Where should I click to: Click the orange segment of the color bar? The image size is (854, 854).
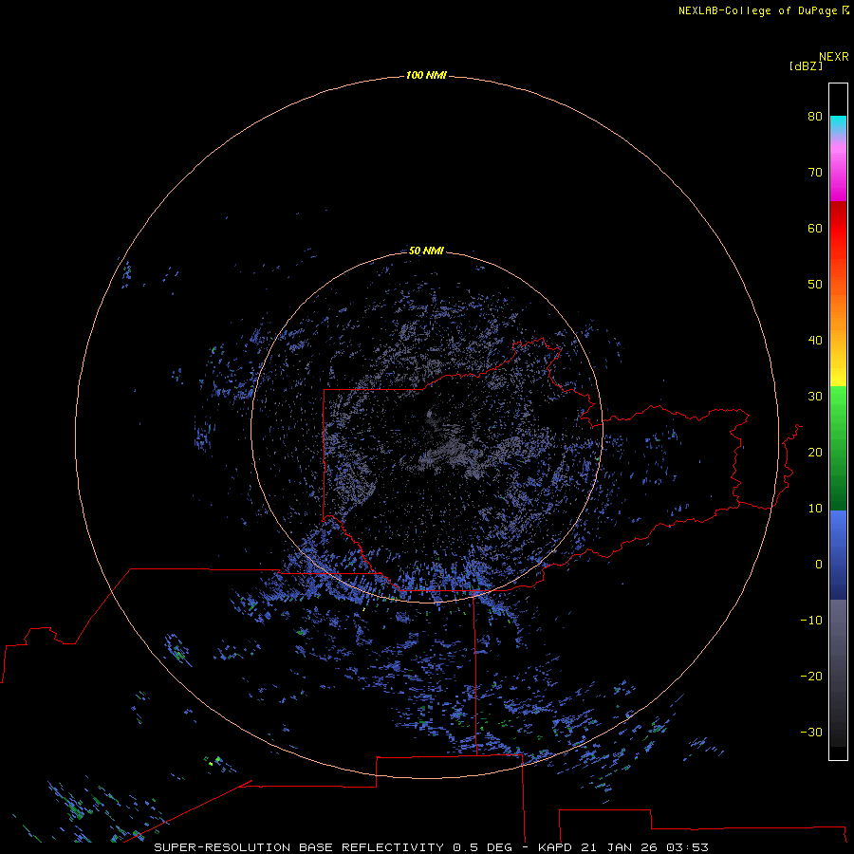click(838, 313)
